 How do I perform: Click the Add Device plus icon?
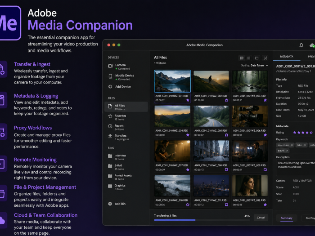point(110,86)
